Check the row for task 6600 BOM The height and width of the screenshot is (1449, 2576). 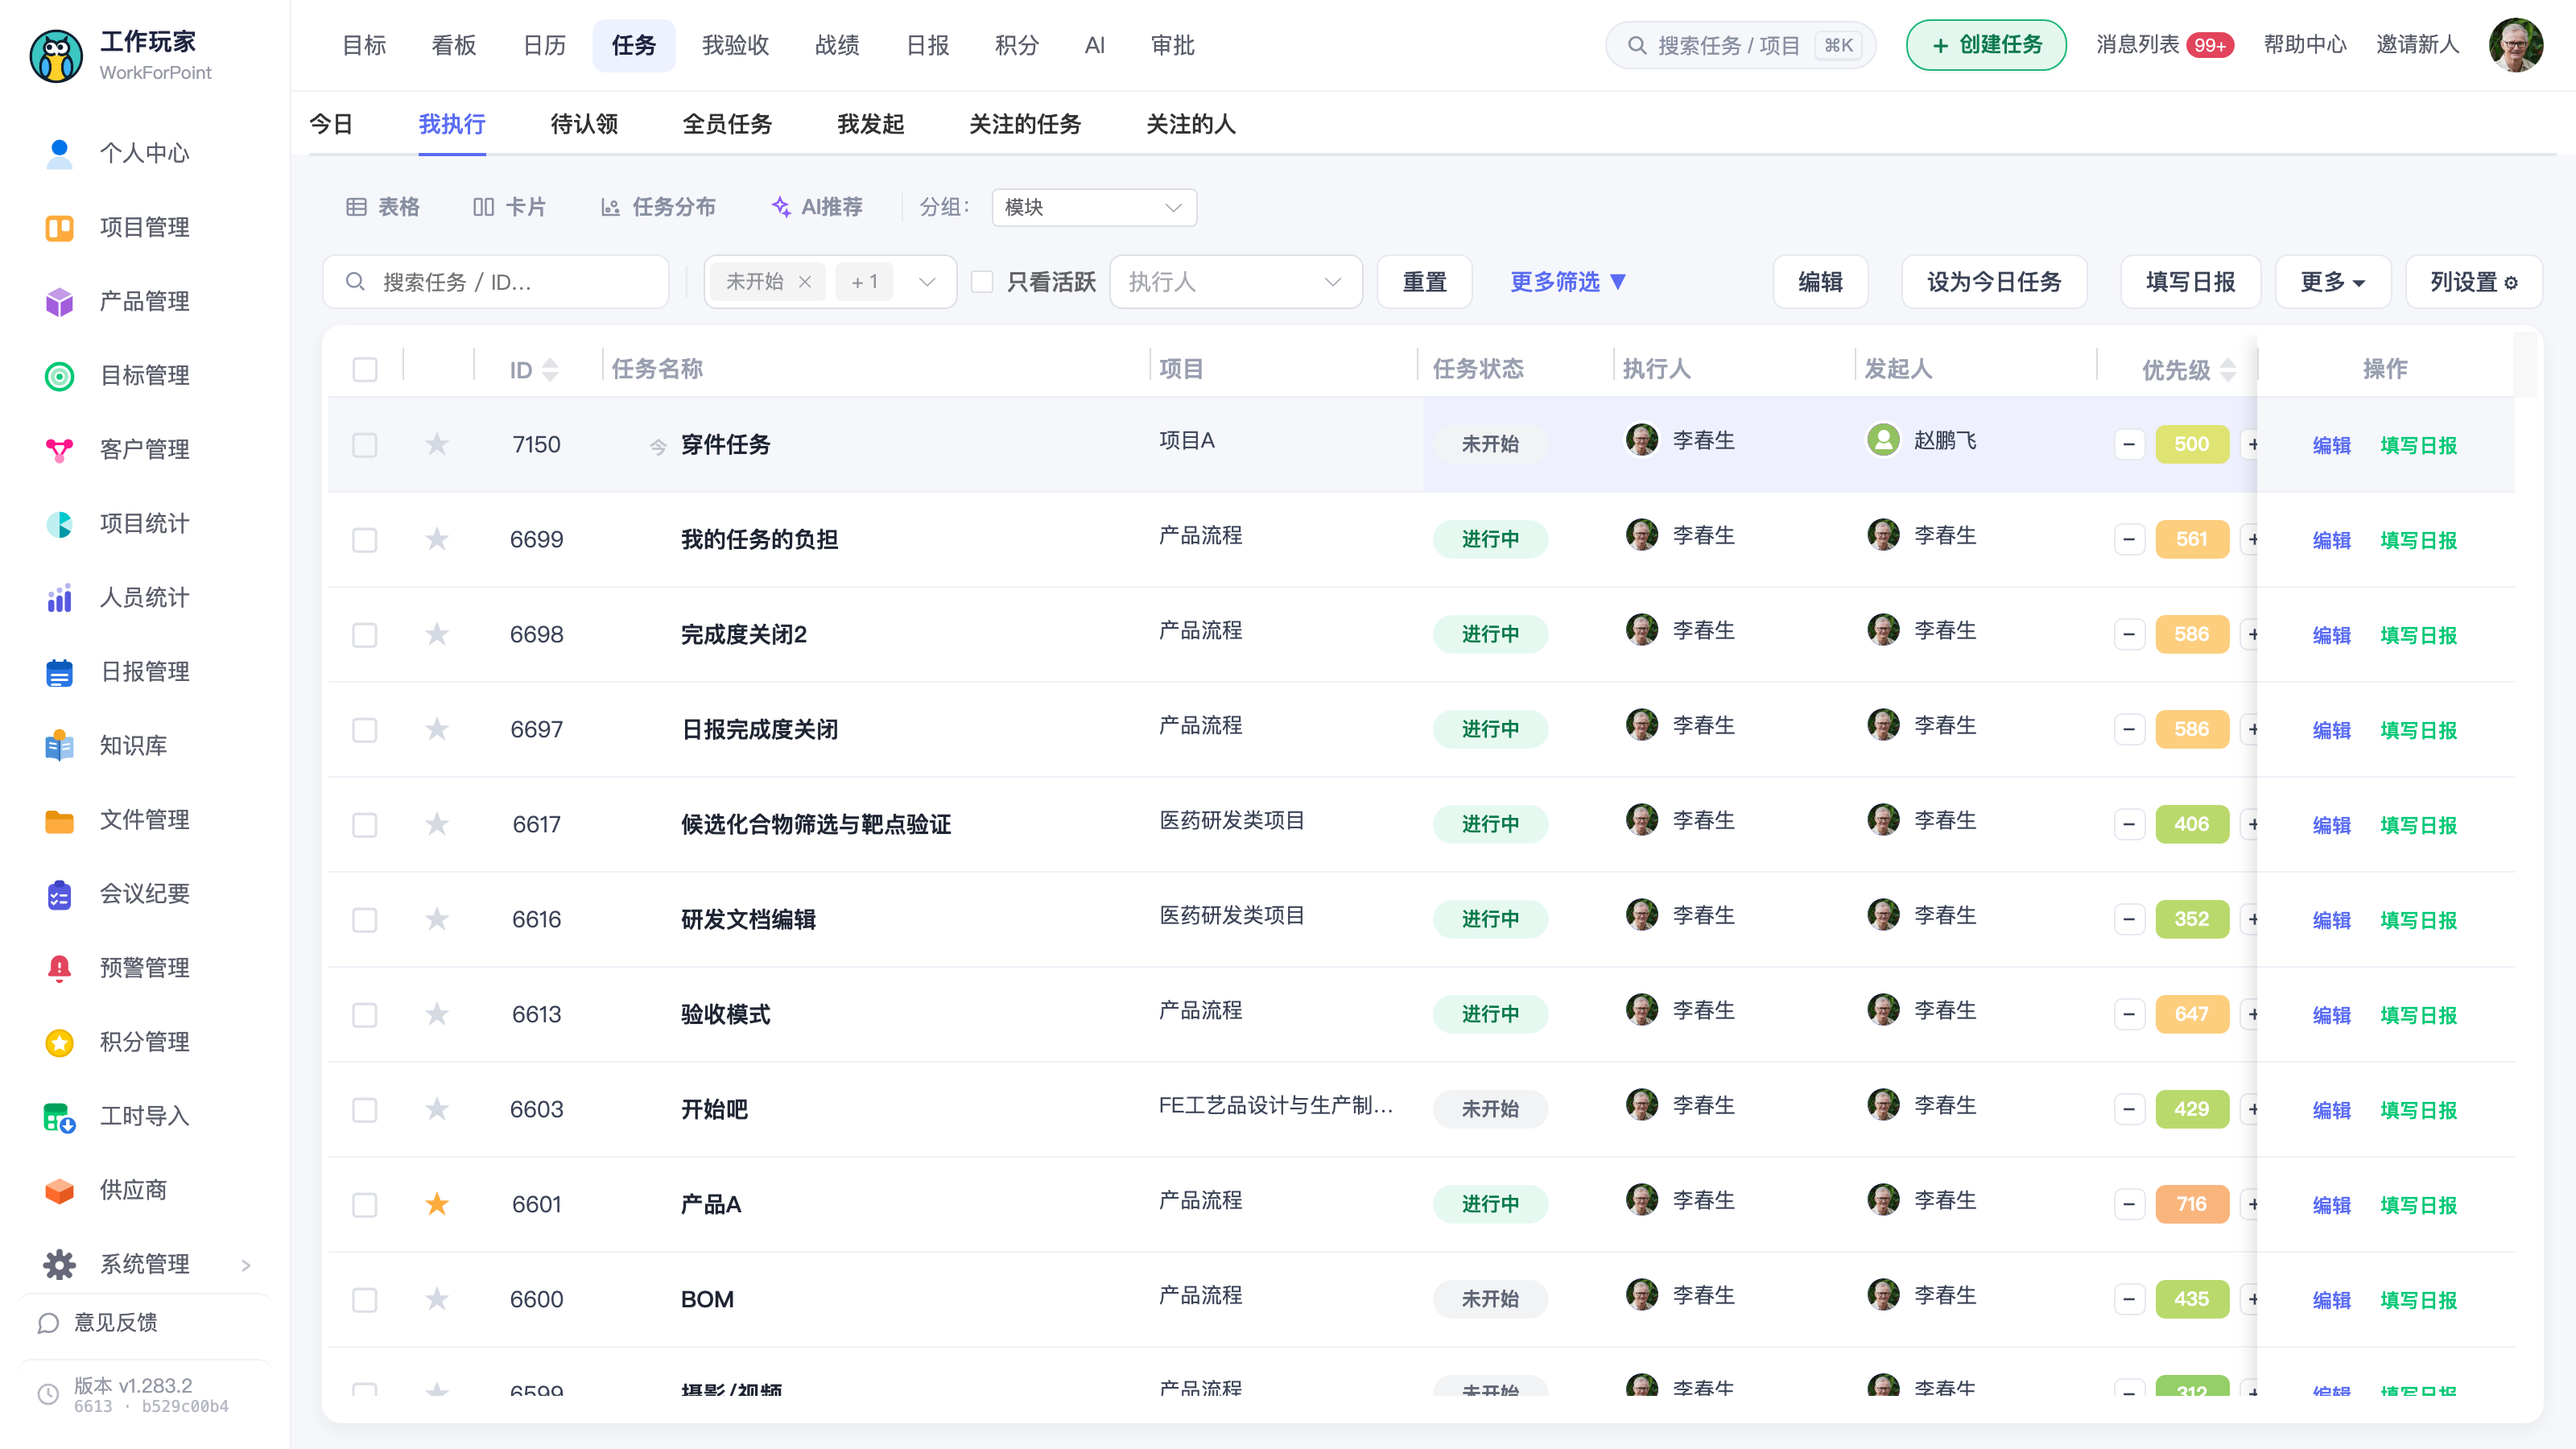point(365,1300)
